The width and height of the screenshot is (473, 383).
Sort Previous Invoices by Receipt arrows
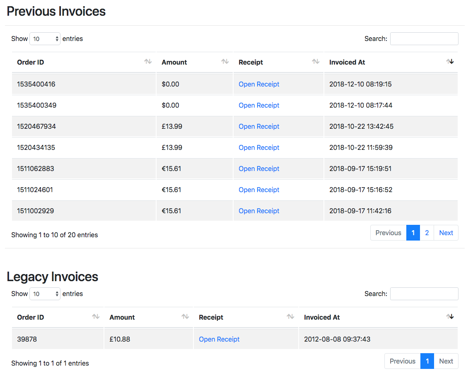316,62
